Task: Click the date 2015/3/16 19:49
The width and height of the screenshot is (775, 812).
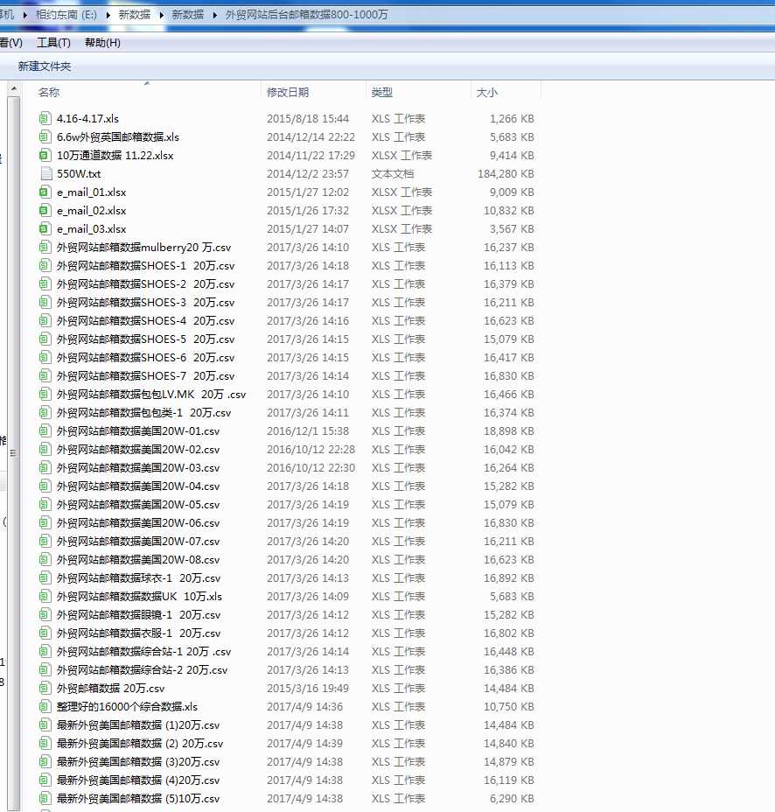Action: coord(308,689)
